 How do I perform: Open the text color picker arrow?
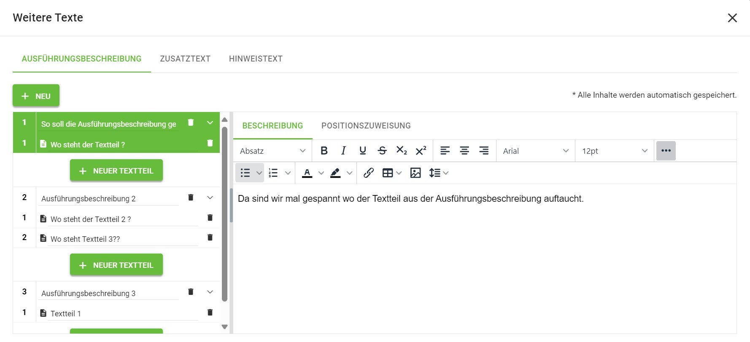(x=321, y=173)
